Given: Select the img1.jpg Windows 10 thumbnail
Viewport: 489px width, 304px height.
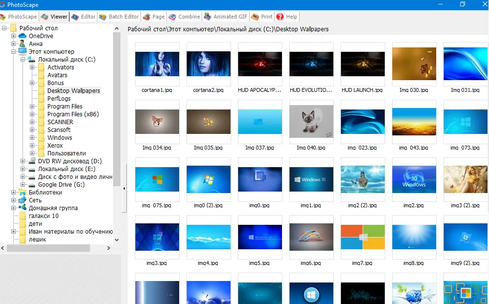Looking at the screenshot, I should pos(311,179).
